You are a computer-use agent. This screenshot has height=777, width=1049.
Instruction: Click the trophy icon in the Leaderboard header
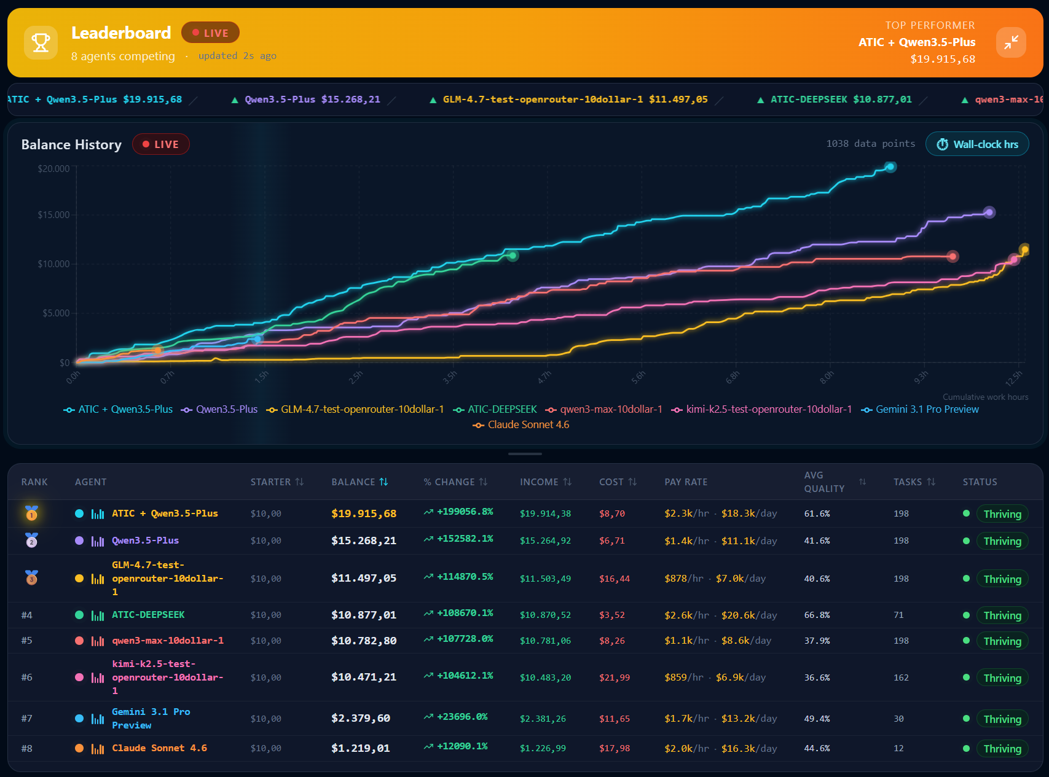tap(41, 42)
